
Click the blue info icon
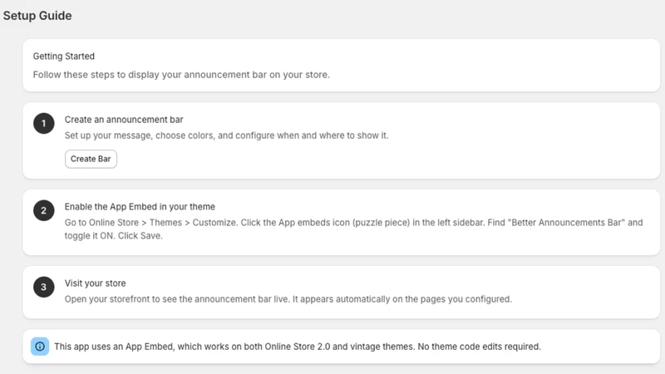[40, 347]
